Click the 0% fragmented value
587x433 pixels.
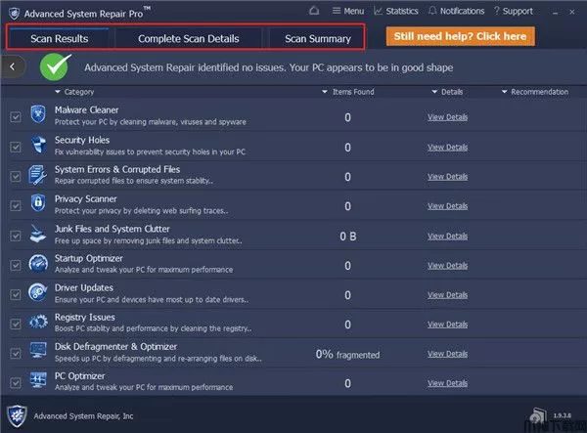(347, 354)
